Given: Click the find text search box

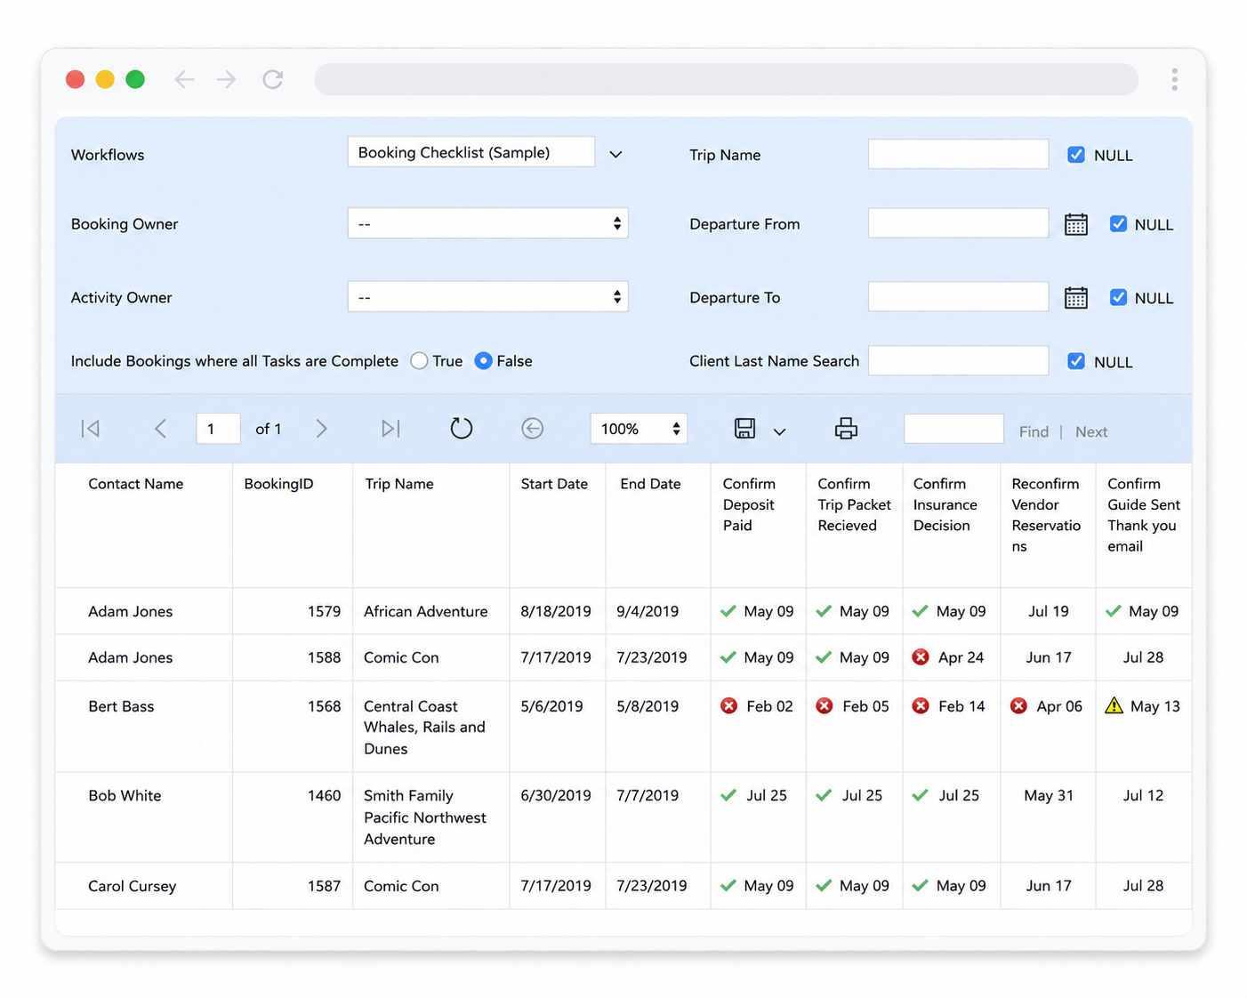Looking at the screenshot, I should click(x=953, y=429).
